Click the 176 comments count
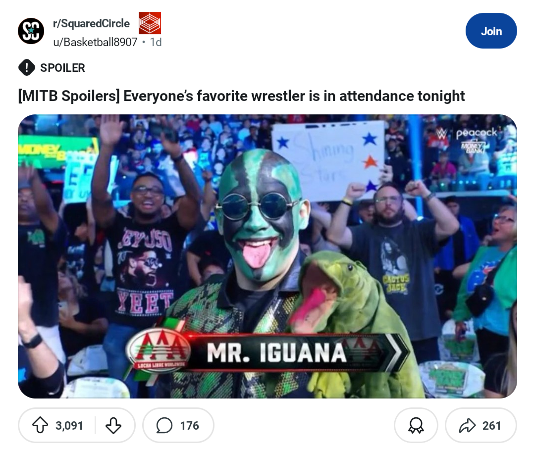The height and width of the screenshot is (451, 535). coord(189,425)
